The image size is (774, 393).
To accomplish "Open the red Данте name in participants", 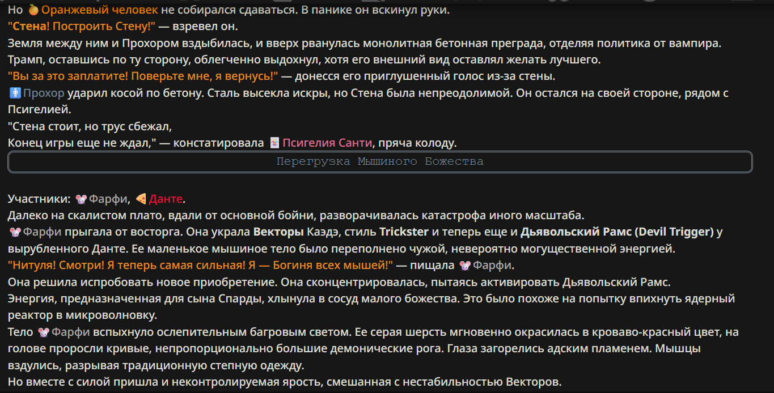I will pos(166,199).
